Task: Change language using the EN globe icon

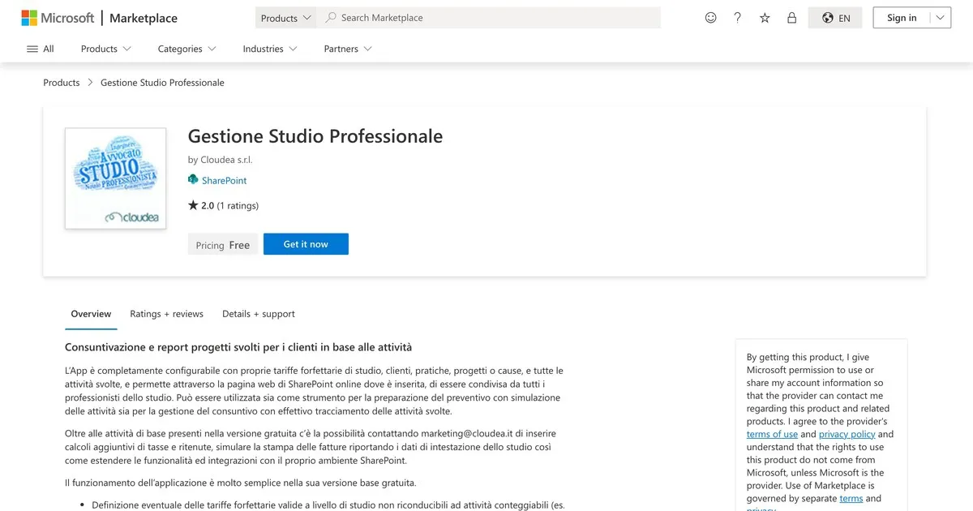Action: coord(834,17)
